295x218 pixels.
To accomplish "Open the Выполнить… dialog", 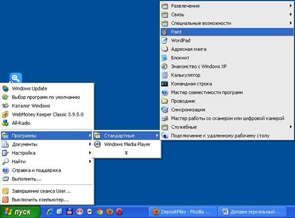I will [x=47, y=179].
